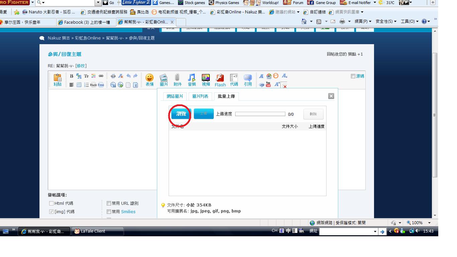
Task: Click the show desktop icon on the taskbar
Action: coord(6,231)
